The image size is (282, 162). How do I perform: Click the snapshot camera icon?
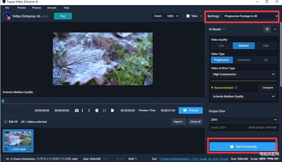(x=77, y=110)
